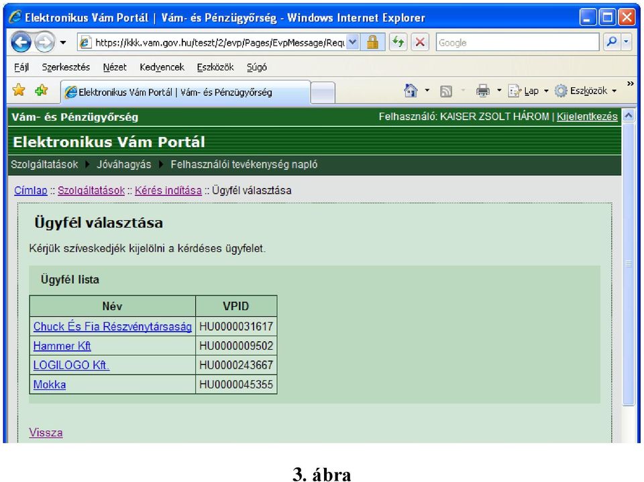Open the Eszközök menu in menu bar

215,67
